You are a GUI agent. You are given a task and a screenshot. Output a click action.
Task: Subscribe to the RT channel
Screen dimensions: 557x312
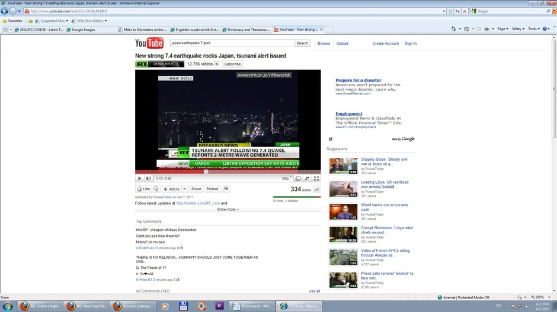(x=232, y=64)
